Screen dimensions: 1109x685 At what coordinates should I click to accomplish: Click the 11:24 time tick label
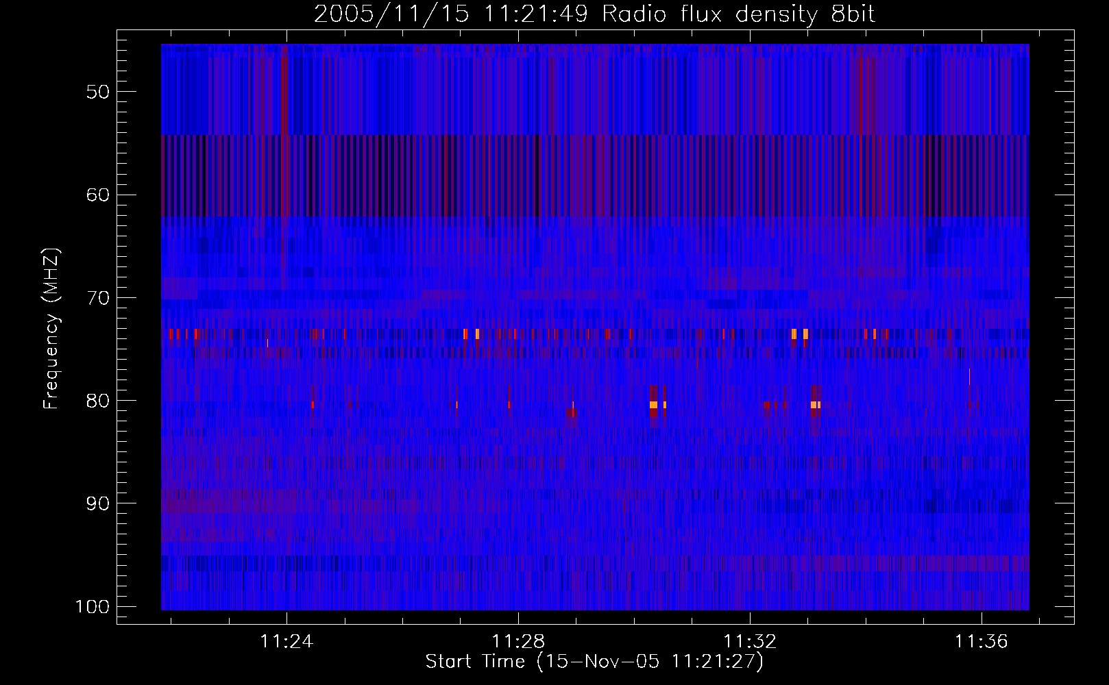coord(287,641)
